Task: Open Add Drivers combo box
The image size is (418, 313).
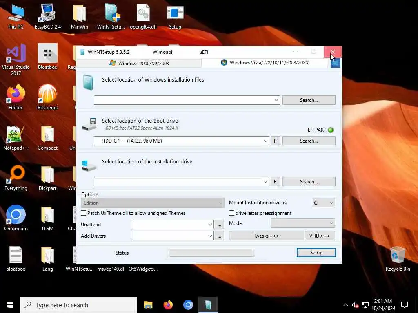Action: [x=173, y=236]
